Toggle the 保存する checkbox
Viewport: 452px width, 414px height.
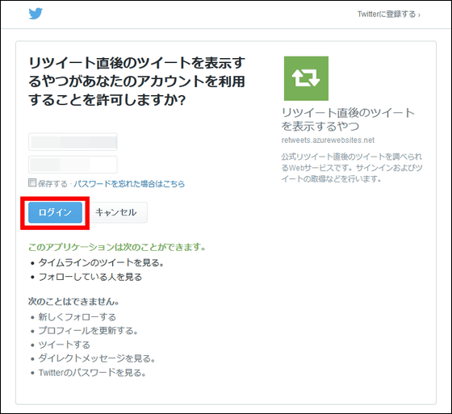click(x=32, y=182)
